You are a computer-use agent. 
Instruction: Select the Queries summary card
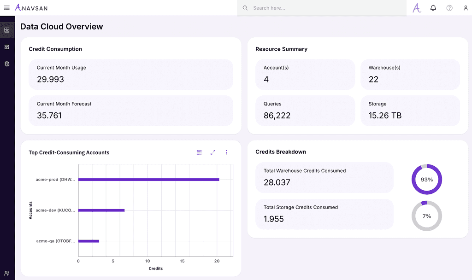click(x=305, y=111)
